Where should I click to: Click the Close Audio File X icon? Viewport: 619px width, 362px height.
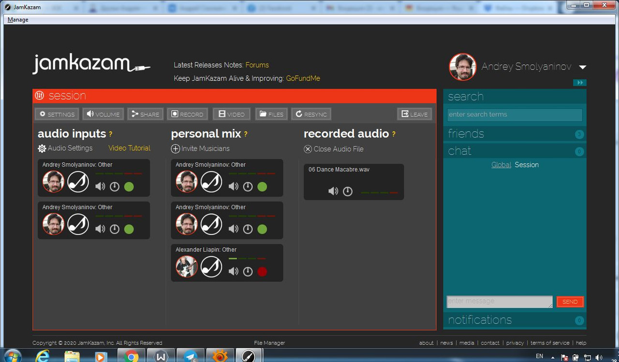(x=308, y=149)
